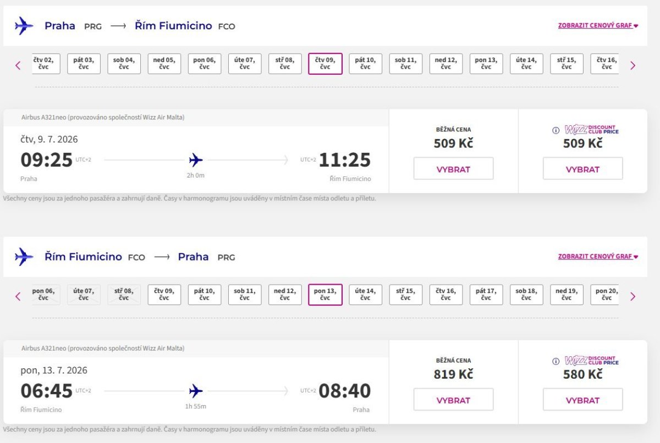Image resolution: width=660 pixels, height=443 pixels.
Task: Pick outbound date pon 13, čvc
Action: pos(486,64)
